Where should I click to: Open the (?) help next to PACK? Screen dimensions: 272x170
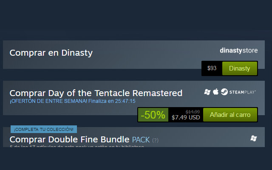(x=155, y=140)
